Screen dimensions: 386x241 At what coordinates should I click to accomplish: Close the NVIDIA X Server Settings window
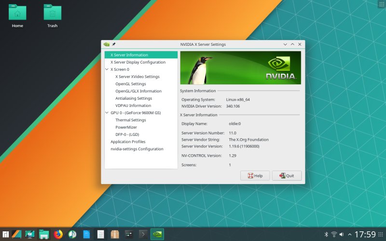[300, 44]
